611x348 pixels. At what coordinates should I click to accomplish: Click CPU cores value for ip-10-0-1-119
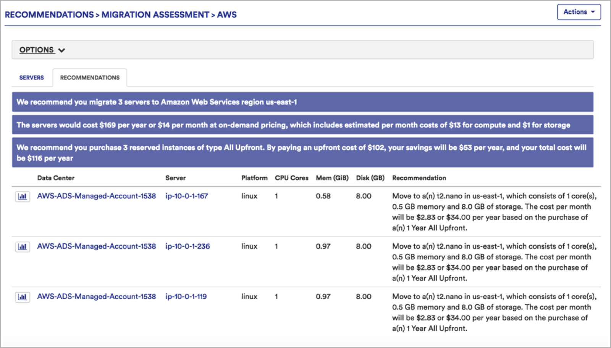276,296
